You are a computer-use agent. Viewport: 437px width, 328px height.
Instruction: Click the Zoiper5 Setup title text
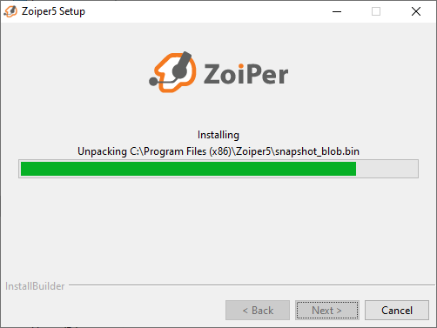(53, 11)
